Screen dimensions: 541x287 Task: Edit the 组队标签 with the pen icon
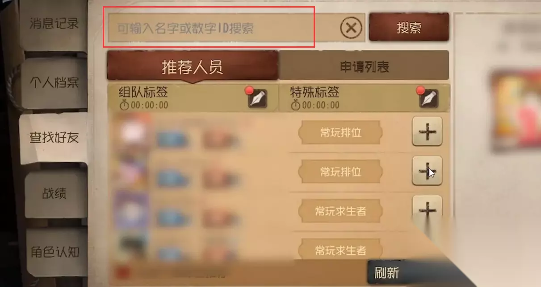click(257, 98)
